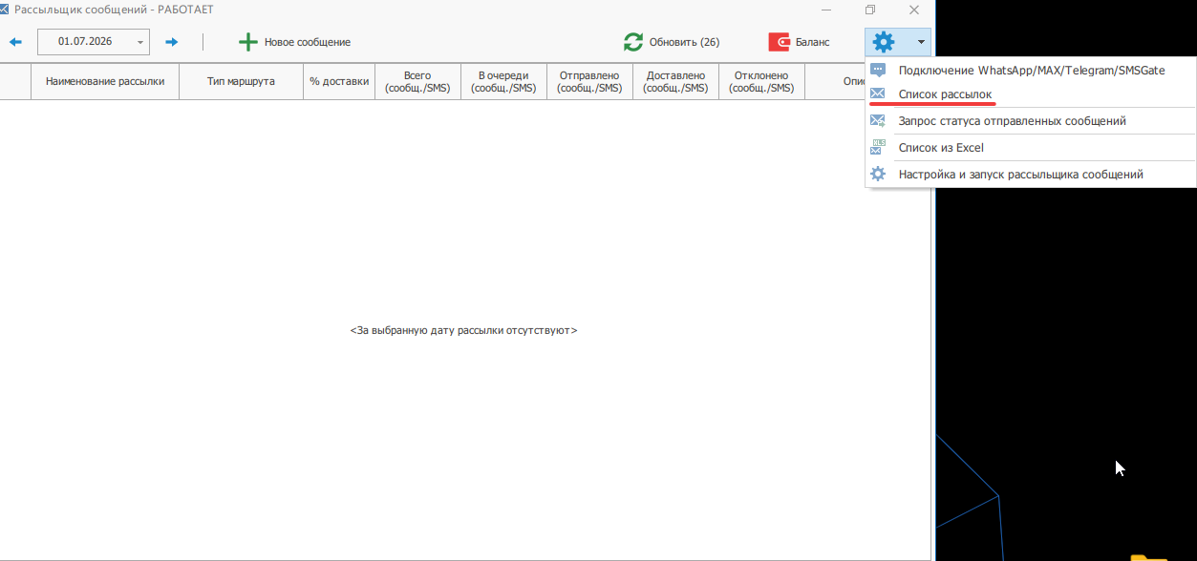This screenshot has height=561, width=1197.
Task: Go to previous date with left arrow
Action: click(x=15, y=42)
